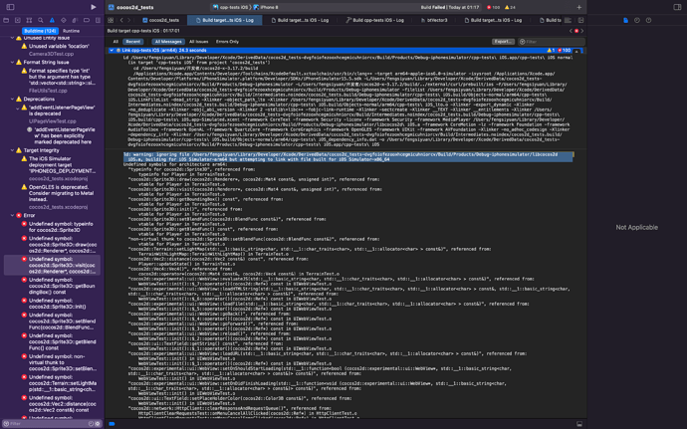
Task: Click the related items grid icon
Action: [x=111, y=20]
